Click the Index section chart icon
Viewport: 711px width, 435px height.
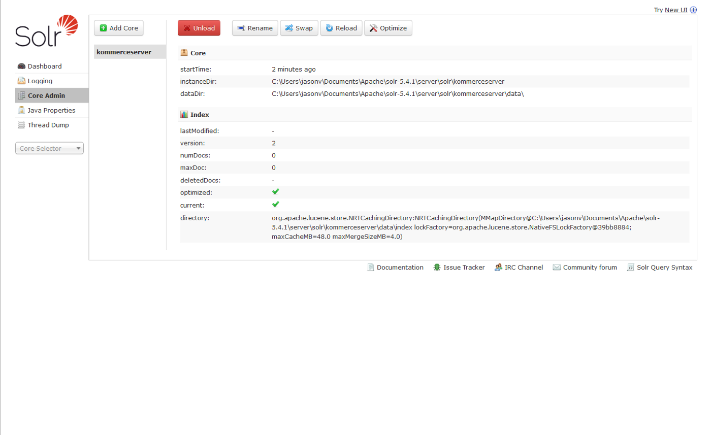click(x=184, y=115)
